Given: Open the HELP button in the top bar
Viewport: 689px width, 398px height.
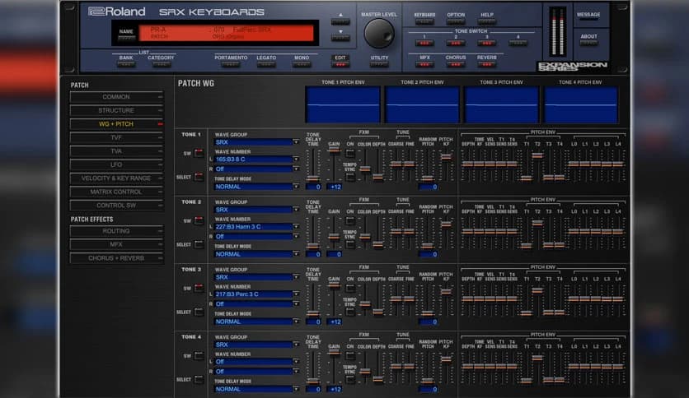Looking at the screenshot, I should click(x=487, y=21).
